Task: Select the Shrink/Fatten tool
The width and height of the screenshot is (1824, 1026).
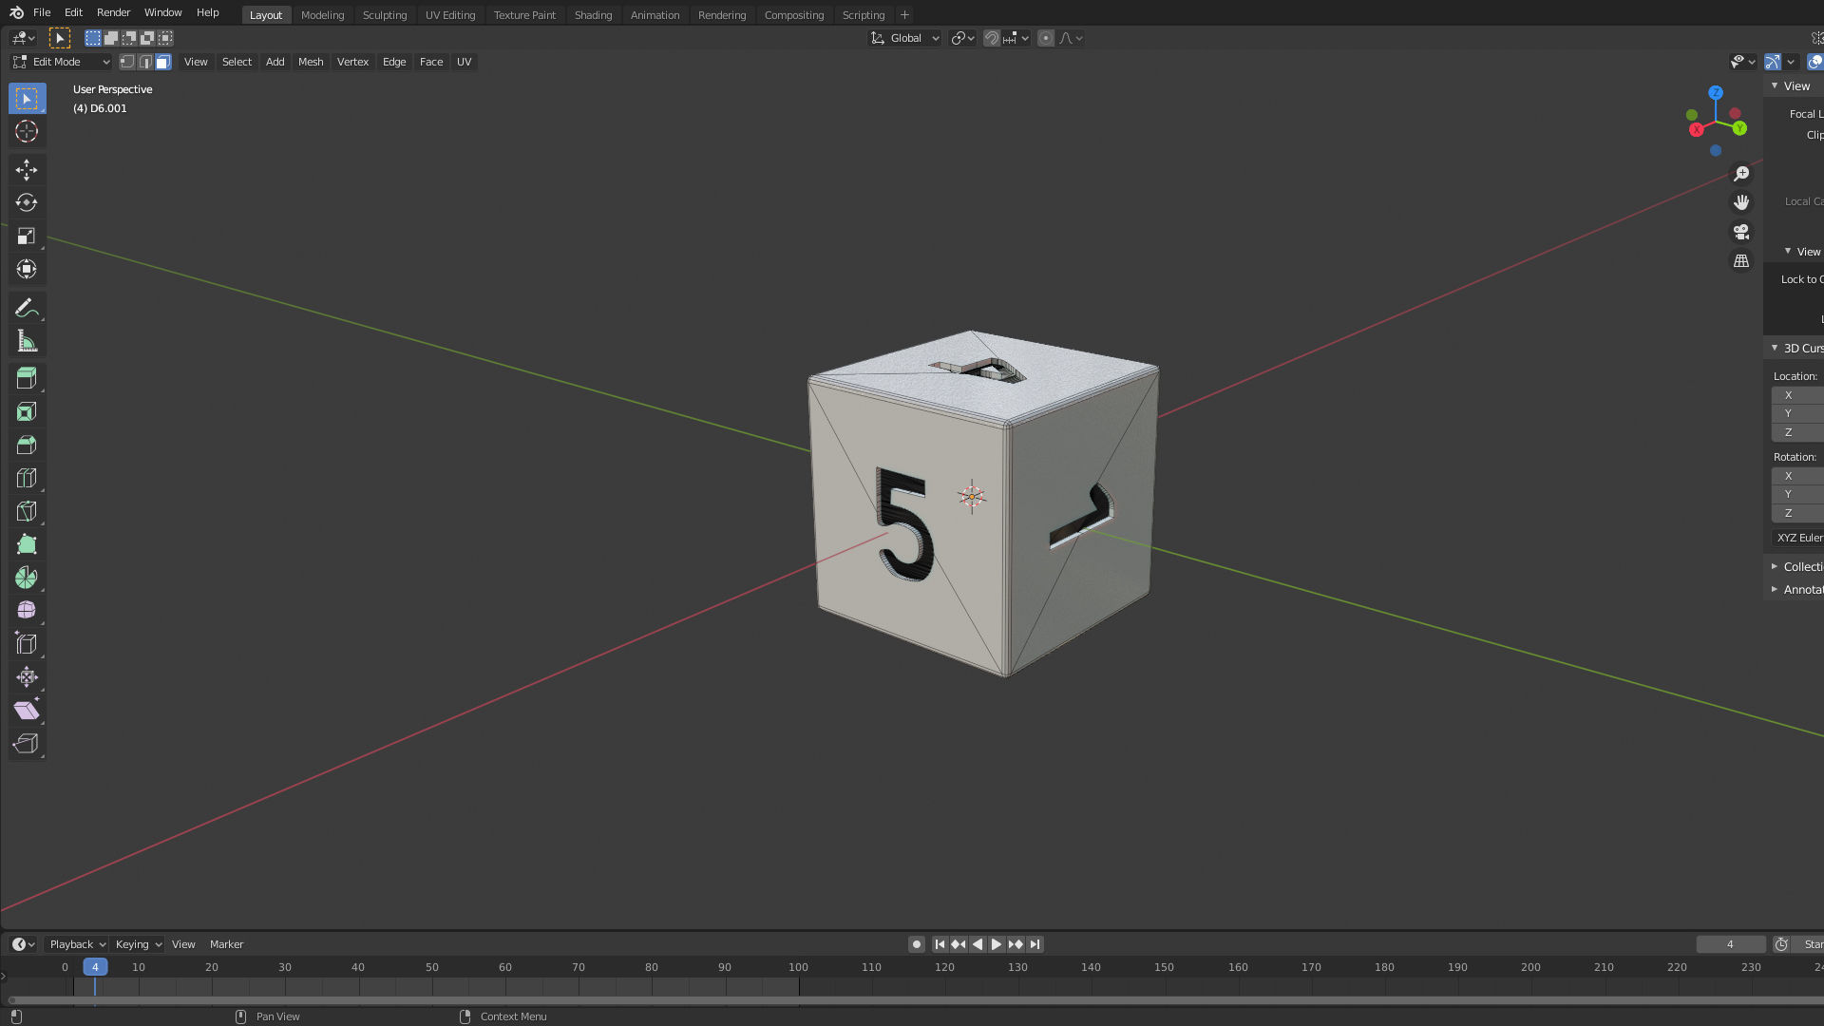Action: tap(27, 677)
